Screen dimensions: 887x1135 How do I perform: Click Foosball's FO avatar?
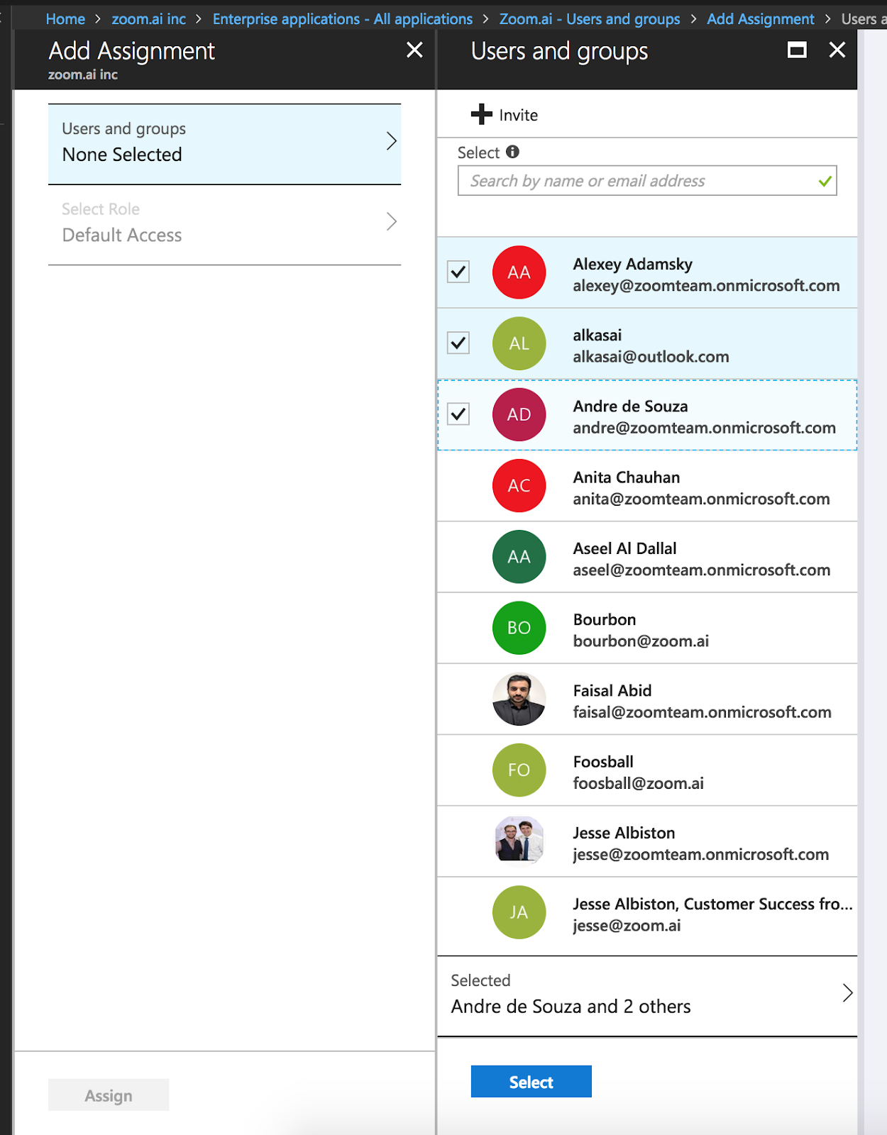[x=519, y=770]
